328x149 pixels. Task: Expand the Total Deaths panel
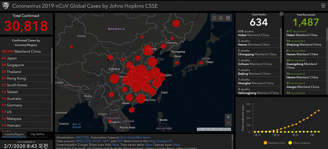click(281, 14)
